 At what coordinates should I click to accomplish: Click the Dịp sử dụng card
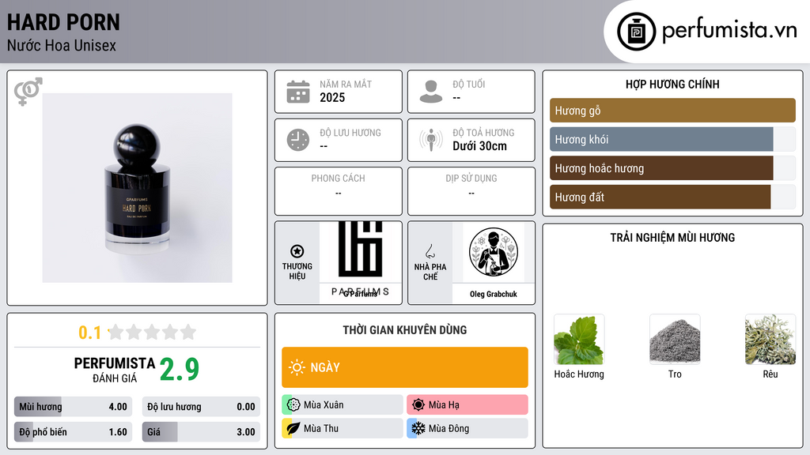471,191
